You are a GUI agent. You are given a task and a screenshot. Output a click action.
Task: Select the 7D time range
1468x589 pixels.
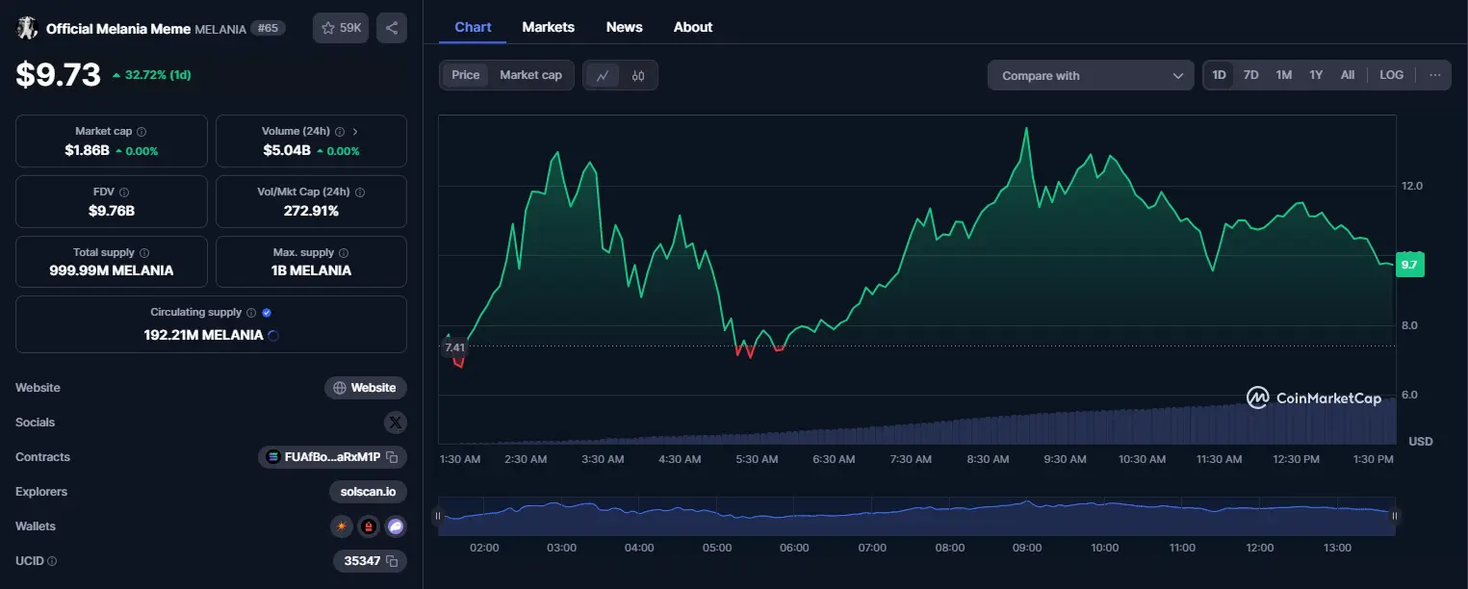point(1250,75)
